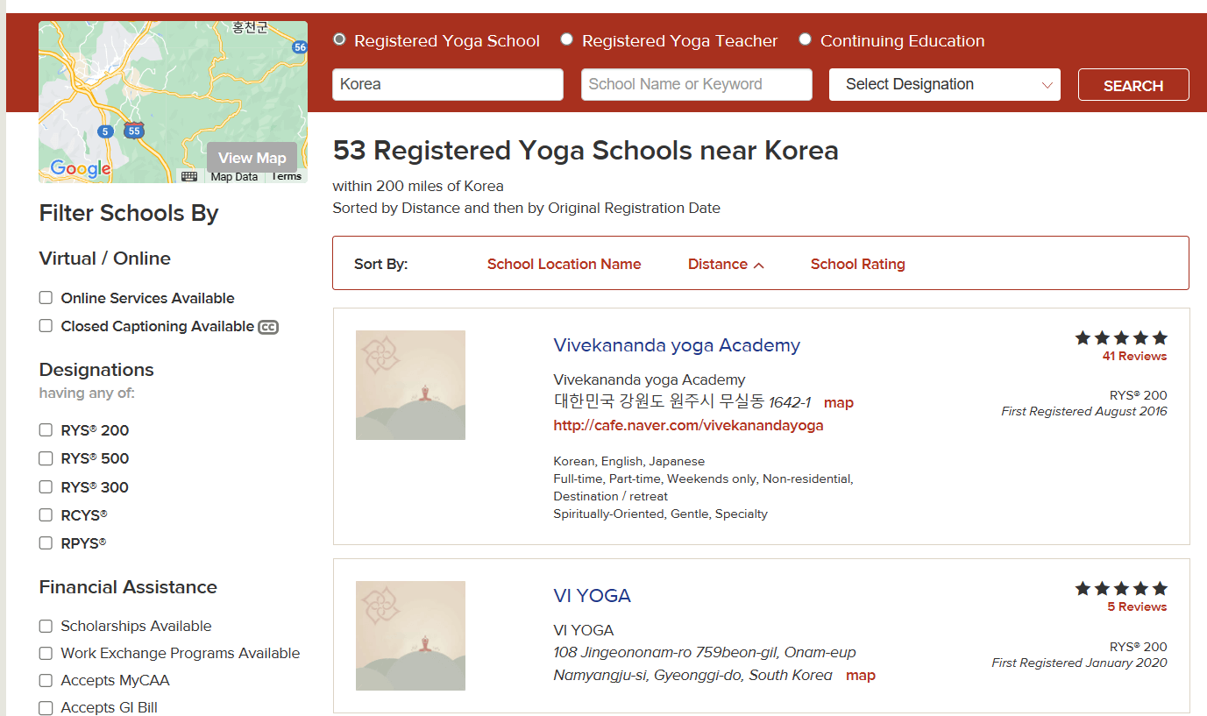
Task: Select Registered Yoga School radio button
Action: [x=340, y=39]
